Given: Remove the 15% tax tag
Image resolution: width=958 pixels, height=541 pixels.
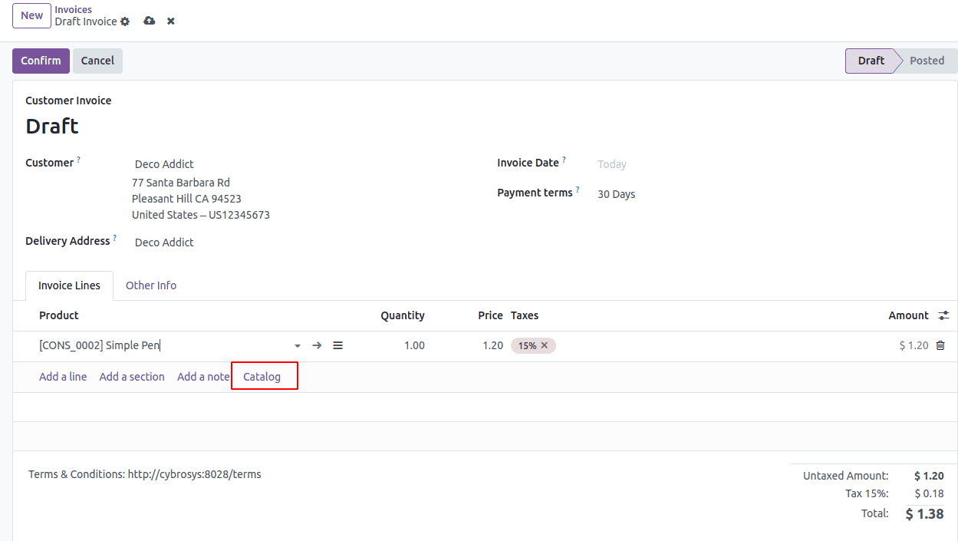Looking at the screenshot, I should (545, 345).
